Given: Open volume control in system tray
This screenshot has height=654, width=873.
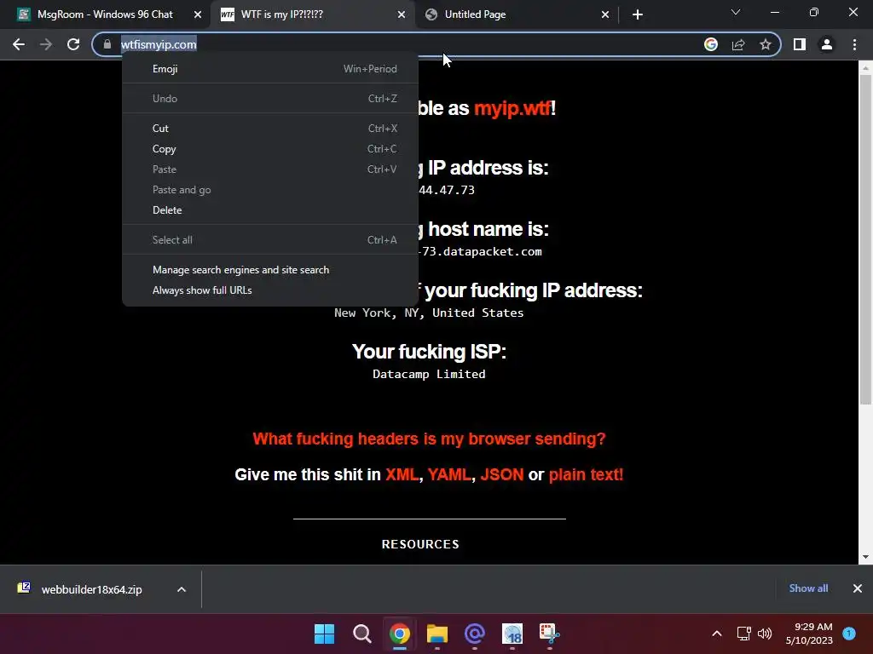Looking at the screenshot, I should 765,634.
